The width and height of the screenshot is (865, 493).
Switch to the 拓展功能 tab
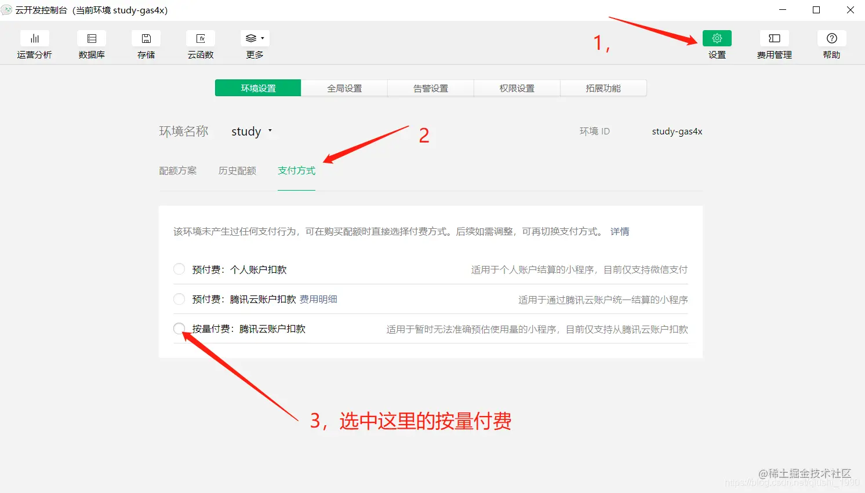coord(604,88)
